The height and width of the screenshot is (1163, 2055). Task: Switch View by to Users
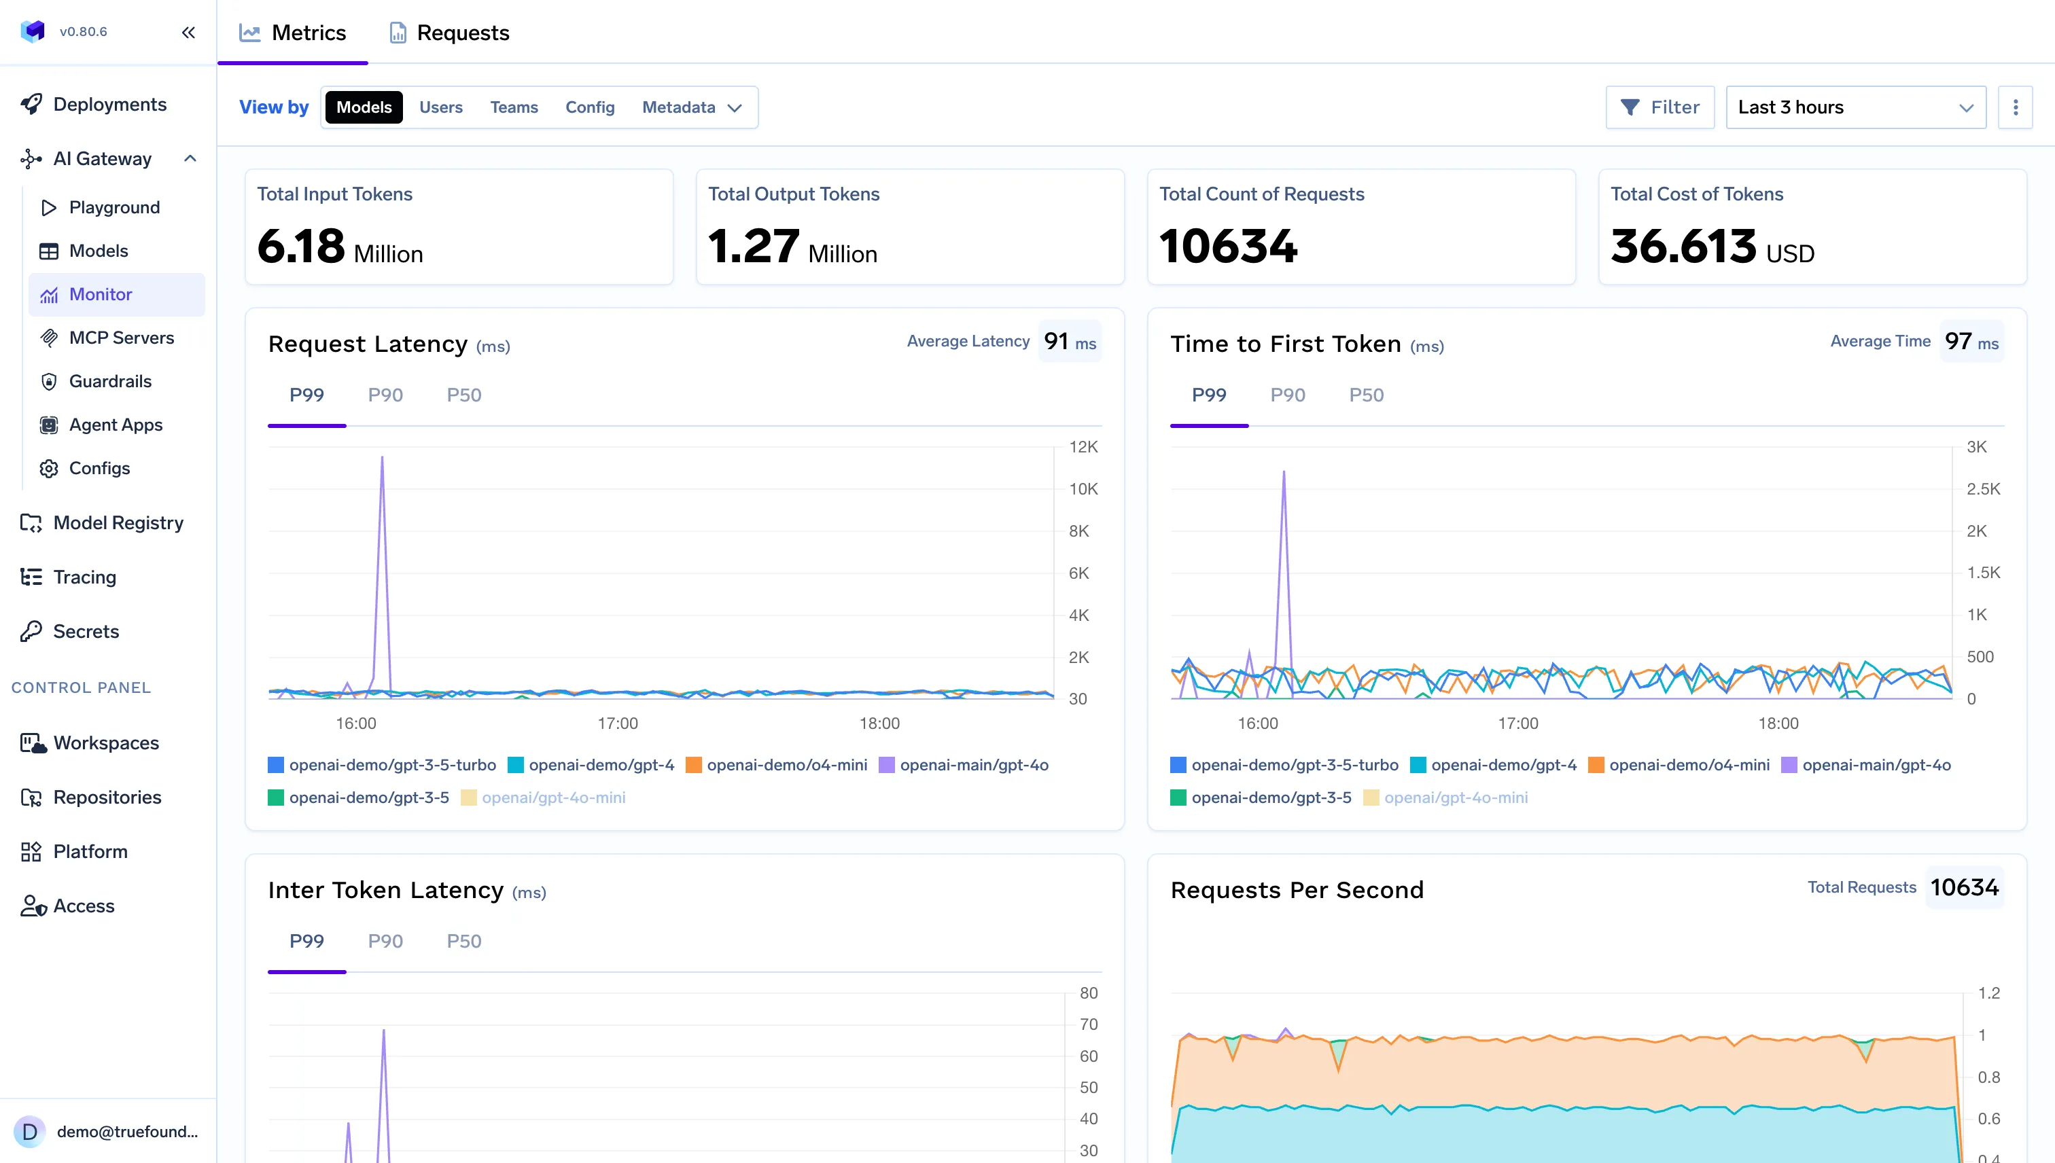point(440,107)
